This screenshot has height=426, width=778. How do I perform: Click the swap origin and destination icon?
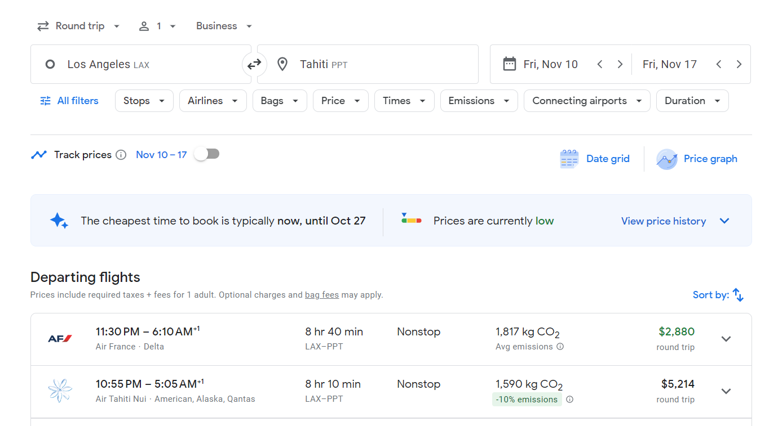pos(254,64)
